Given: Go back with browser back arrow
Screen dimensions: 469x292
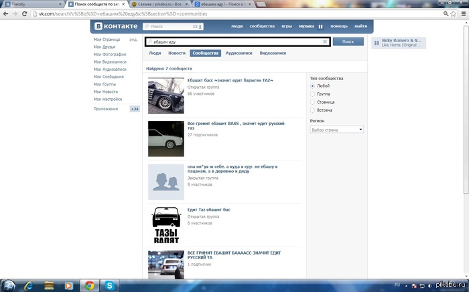Looking at the screenshot, I should 5,14.
